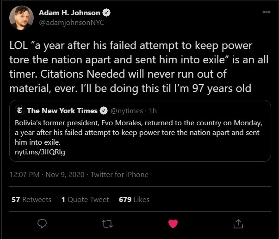The height and width of the screenshot is (239, 279).
Task: View the 679 Likes list
Action: tap(134, 200)
